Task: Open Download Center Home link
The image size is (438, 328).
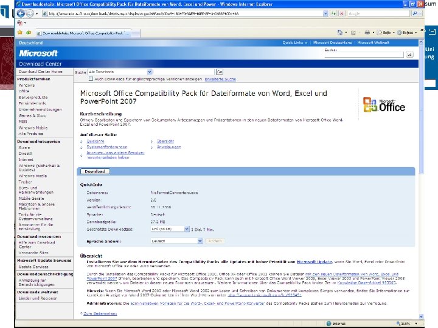Action: (x=41, y=72)
